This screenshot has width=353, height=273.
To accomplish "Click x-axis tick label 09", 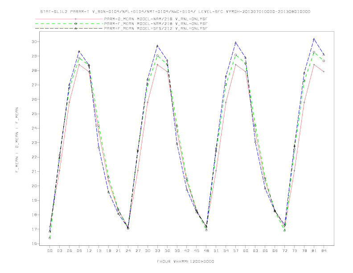I will point(79,251).
